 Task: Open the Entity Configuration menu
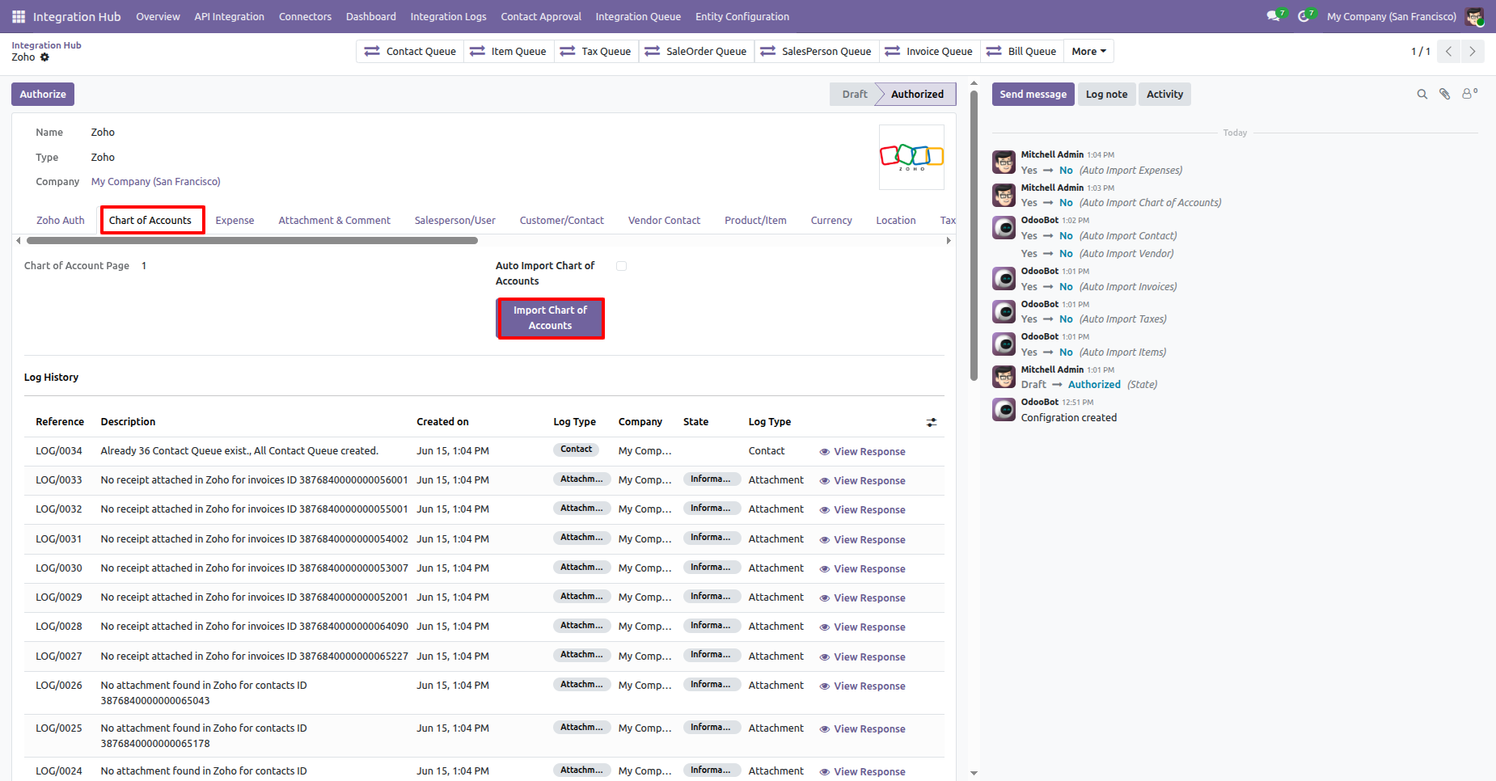pos(742,16)
